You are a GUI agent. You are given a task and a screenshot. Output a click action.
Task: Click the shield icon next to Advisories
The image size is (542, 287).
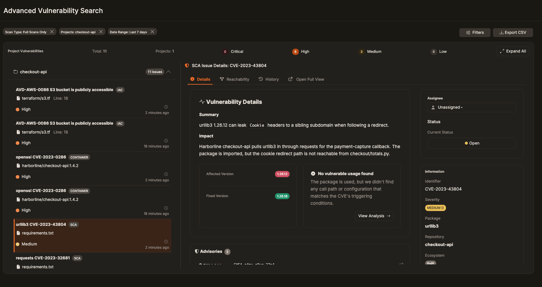(x=197, y=251)
